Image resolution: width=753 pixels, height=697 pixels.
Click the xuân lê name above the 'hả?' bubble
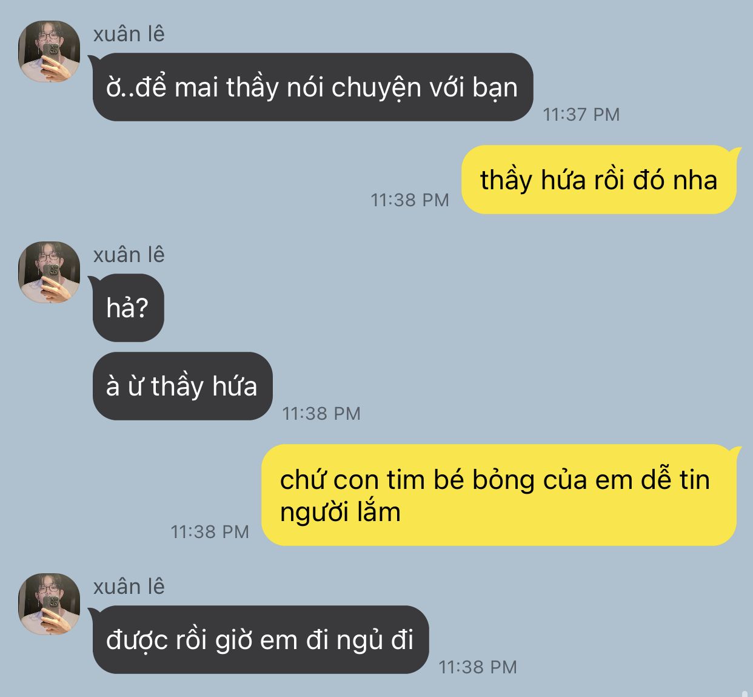[x=129, y=255]
